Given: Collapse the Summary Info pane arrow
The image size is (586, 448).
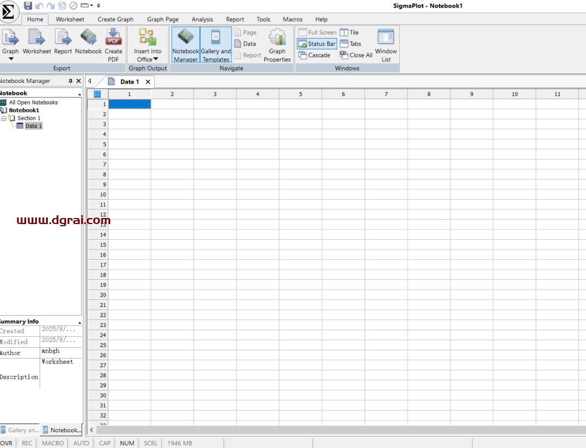Looking at the screenshot, I should [x=80, y=323].
